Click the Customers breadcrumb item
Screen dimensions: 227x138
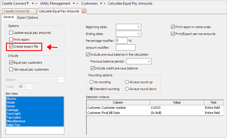point(89,3)
